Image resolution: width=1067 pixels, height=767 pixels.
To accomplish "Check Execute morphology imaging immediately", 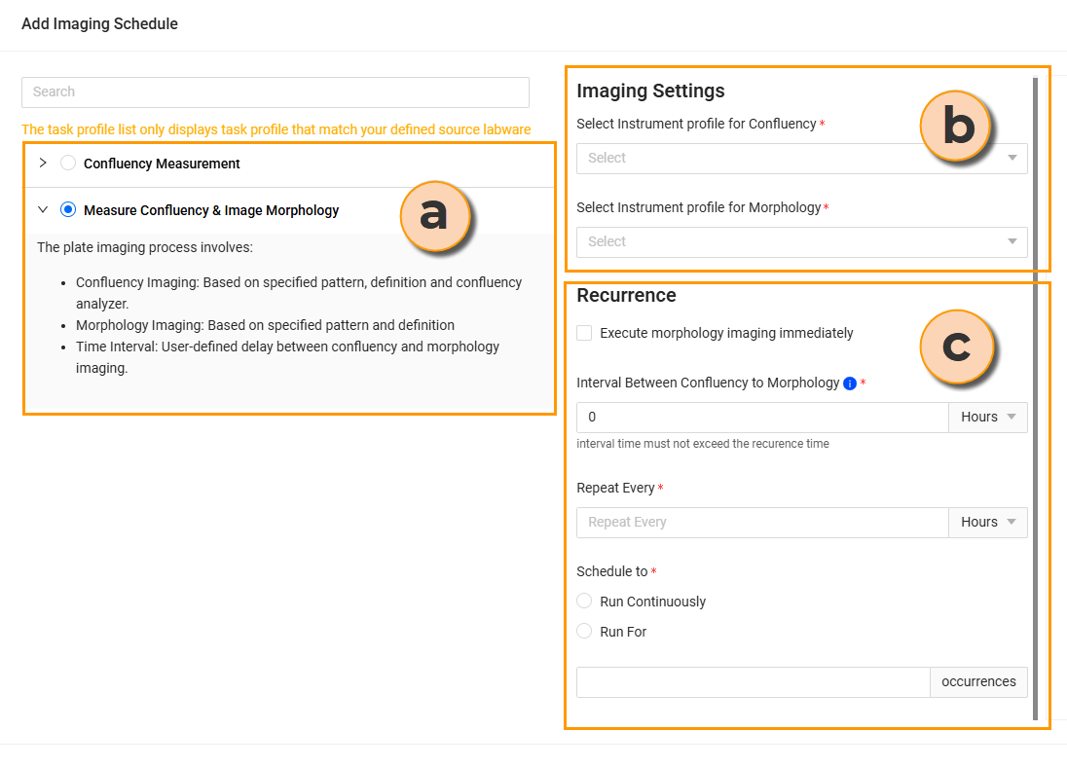I will click(x=584, y=333).
